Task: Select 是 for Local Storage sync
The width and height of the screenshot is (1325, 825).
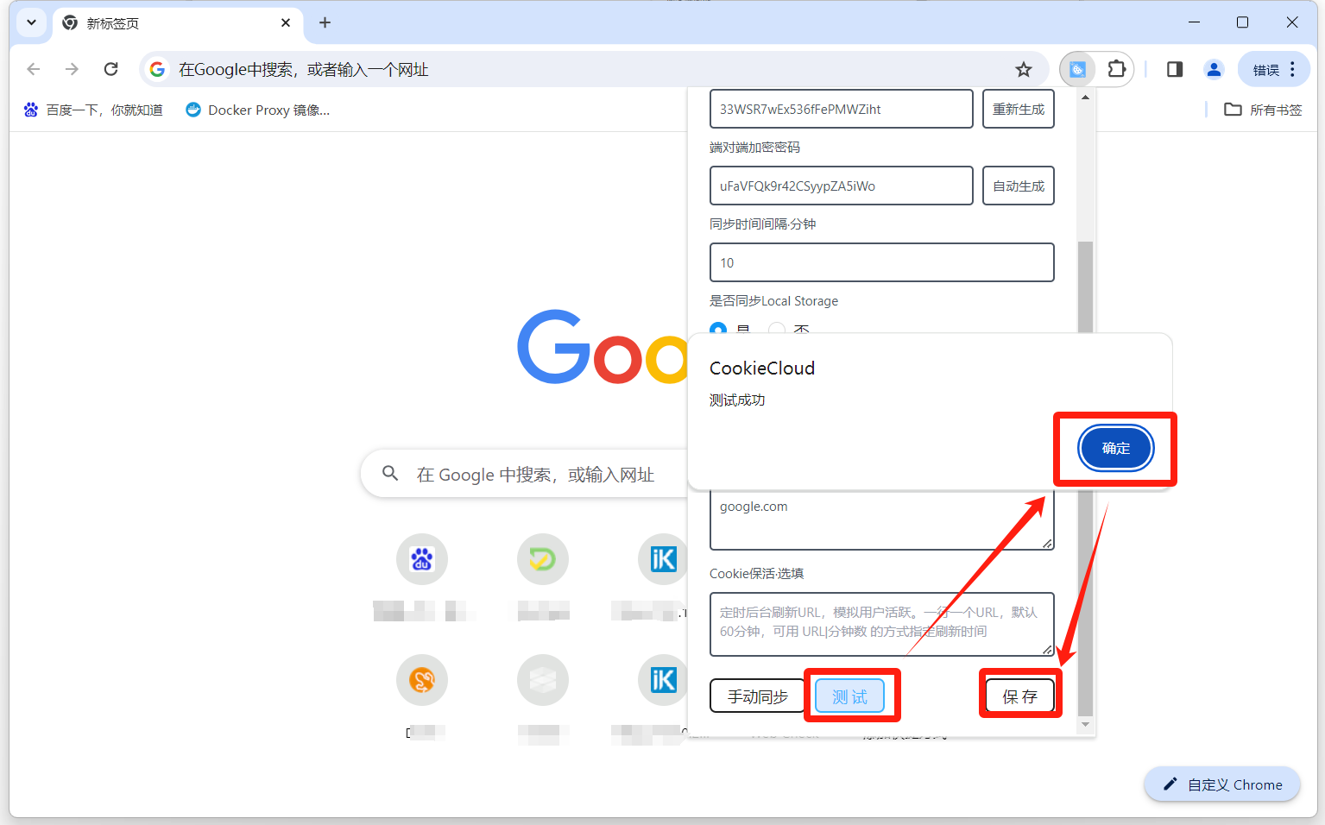Action: [718, 329]
